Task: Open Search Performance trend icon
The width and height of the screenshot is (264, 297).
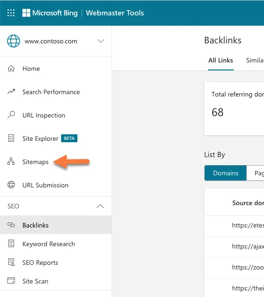Action: point(11,92)
